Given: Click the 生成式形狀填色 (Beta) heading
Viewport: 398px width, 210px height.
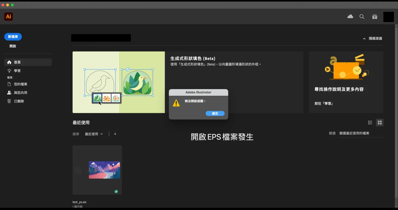Looking at the screenshot, I should (193, 58).
